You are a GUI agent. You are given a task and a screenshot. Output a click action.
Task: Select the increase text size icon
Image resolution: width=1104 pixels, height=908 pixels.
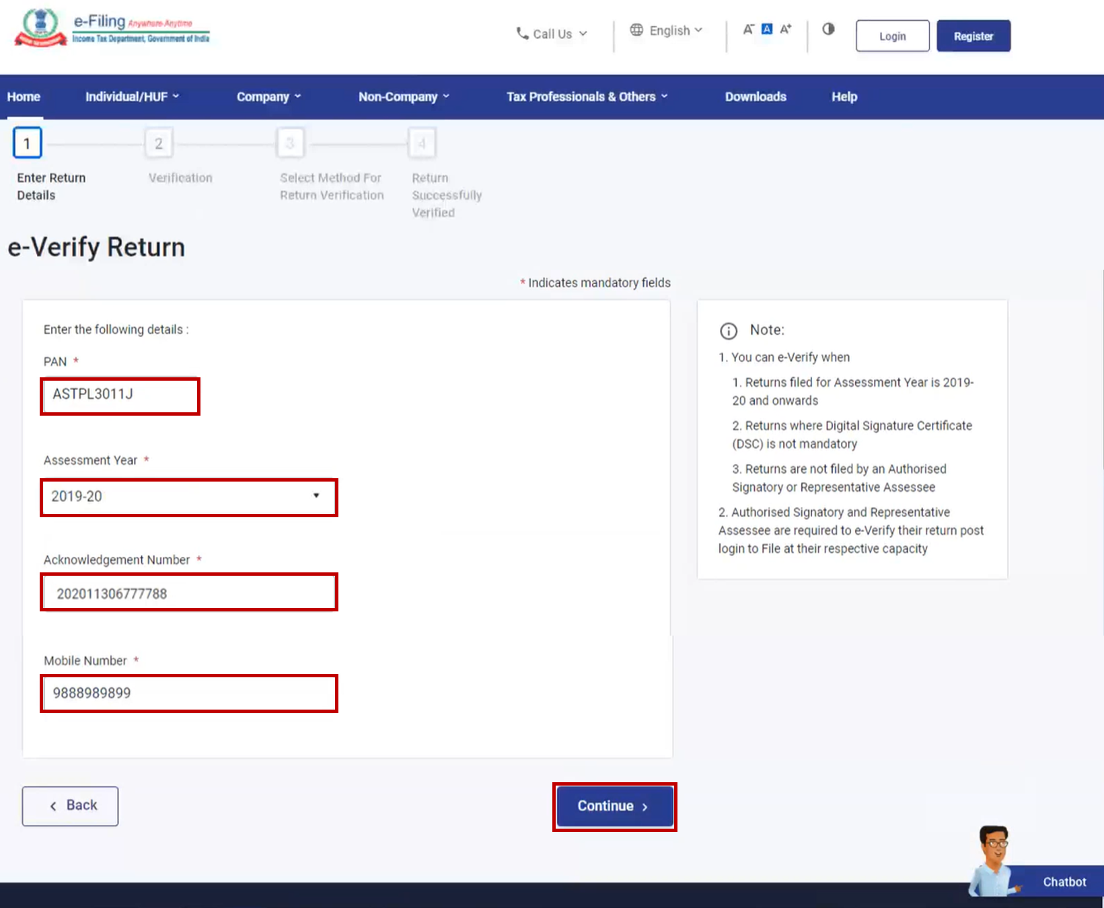point(785,29)
